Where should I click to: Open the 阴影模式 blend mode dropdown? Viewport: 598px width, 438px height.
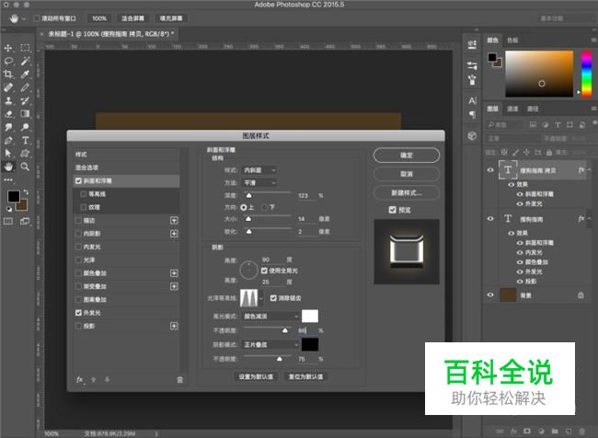277,344
